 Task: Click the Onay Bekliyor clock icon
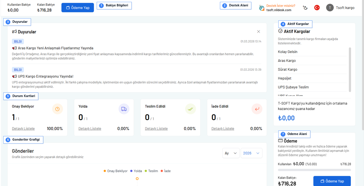pyautogui.click(x=57, y=109)
